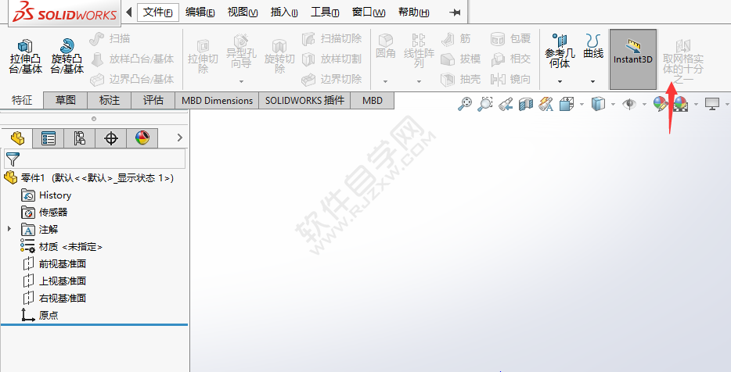
Task: Click Boundary Cut (边界切除)
Action: pos(332,79)
